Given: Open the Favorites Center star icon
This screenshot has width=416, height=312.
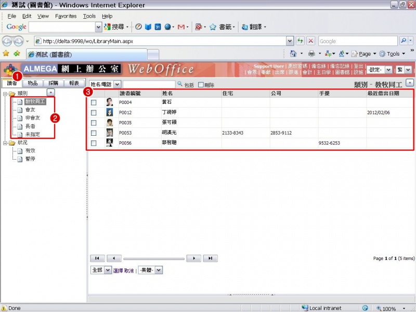Looking at the screenshot, I should (6, 54).
